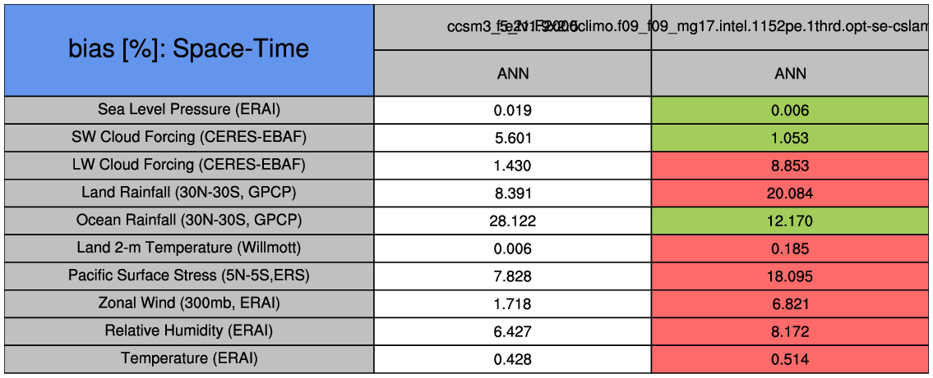Click the red Pacific Surface Stress value 18.095

[790, 276]
